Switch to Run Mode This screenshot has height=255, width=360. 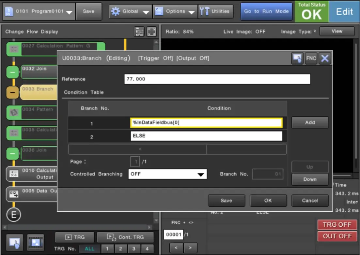tap(266, 11)
